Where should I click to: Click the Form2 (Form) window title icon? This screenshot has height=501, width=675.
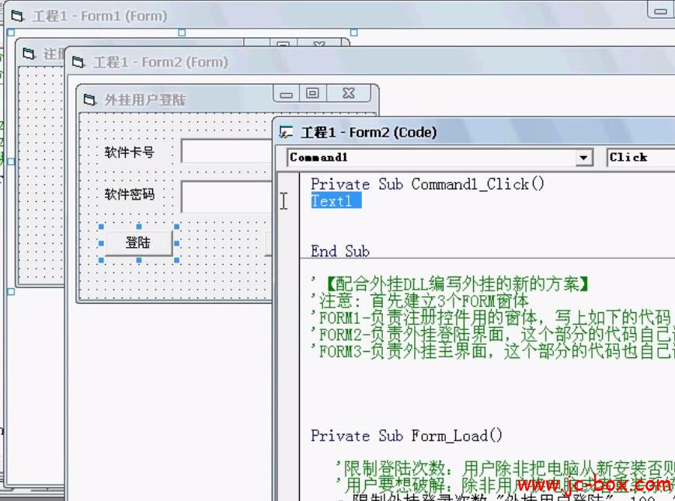coord(78,62)
